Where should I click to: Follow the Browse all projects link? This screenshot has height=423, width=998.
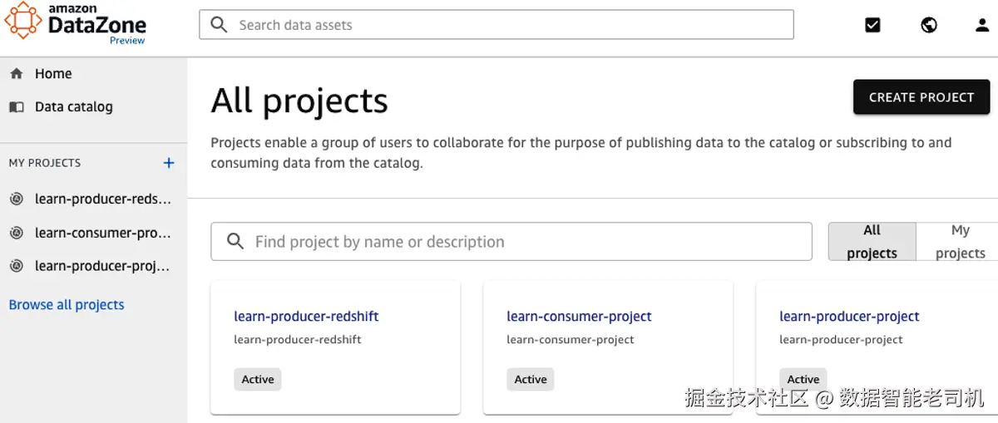click(67, 305)
